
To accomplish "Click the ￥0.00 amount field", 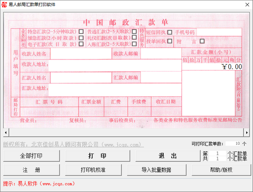I will point(212,67).
